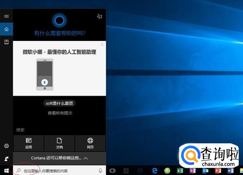The image size is (243, 175).
Task: Open Task View on the taskbar
Action: pyautogui.click(x=112, y=170)
